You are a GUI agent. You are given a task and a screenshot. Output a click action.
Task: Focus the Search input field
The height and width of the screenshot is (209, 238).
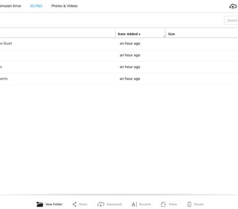pyautogui.click(x=231, y=20)
